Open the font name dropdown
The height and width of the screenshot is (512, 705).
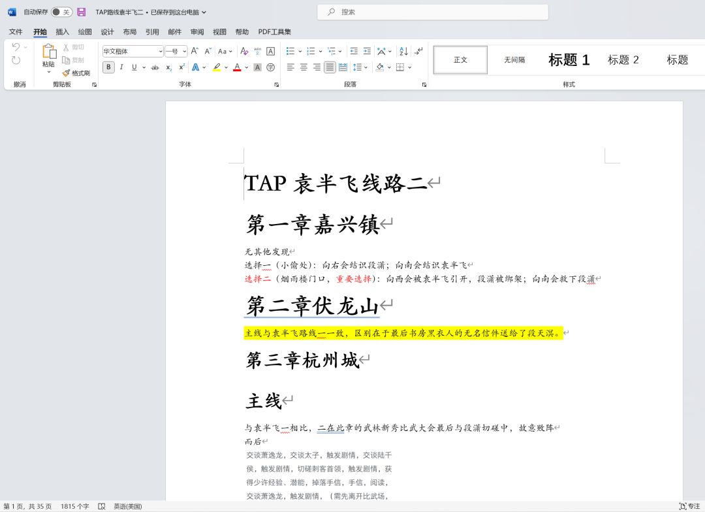[x=161, y=51]
